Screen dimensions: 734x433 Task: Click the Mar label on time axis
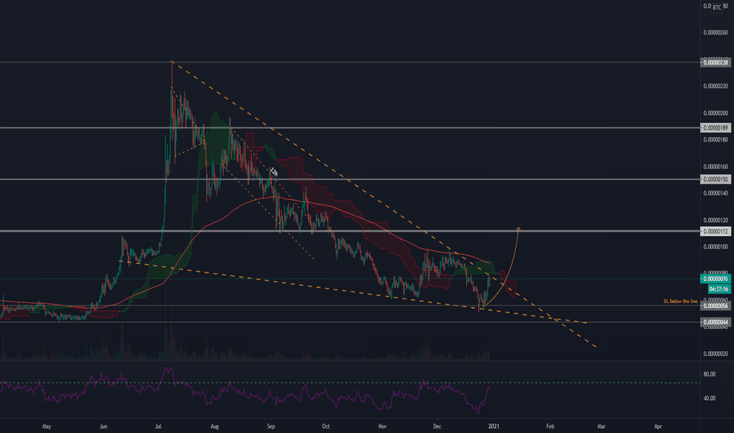(x=602, y=427)
